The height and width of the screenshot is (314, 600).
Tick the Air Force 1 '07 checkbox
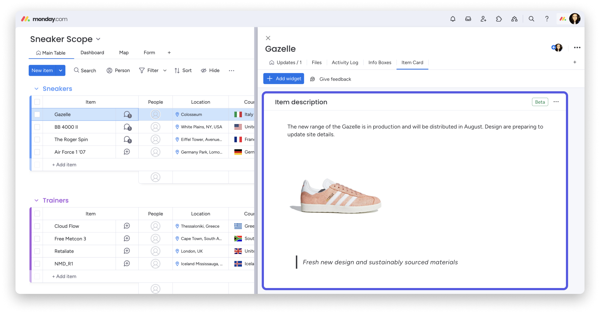pyautogui.click(x=37, y=152)
